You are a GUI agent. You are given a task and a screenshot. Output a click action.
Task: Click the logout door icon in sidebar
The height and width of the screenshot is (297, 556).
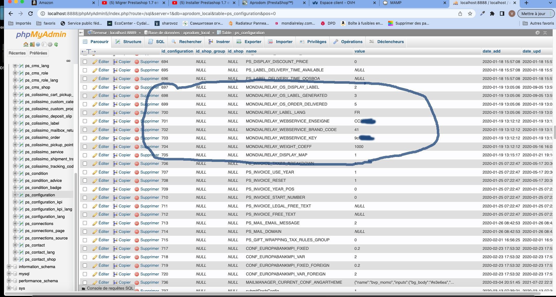[32, 44]
